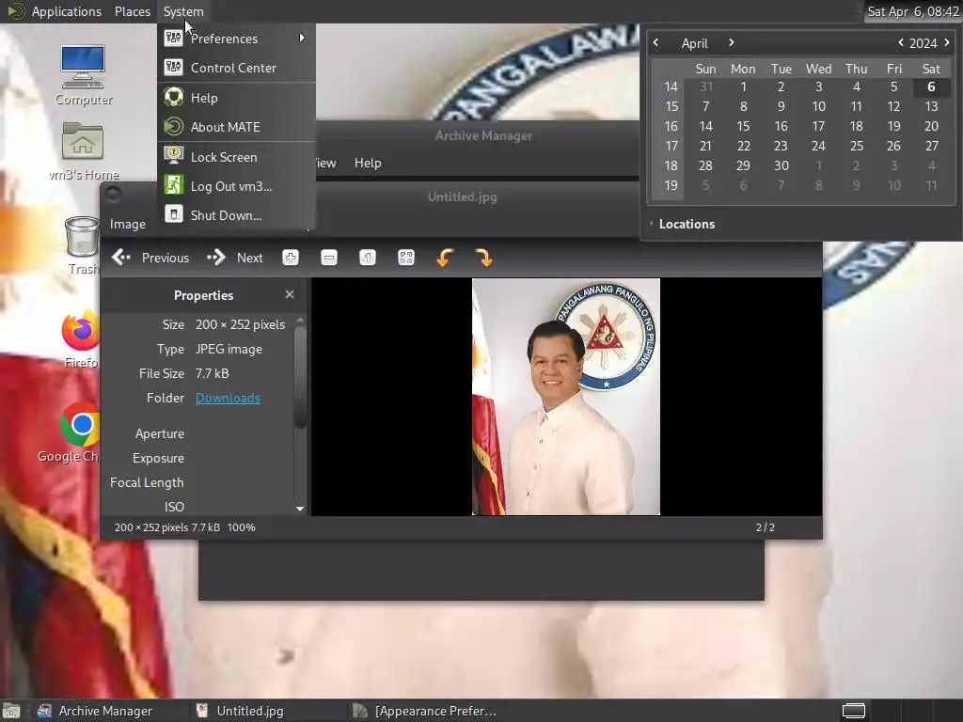Screen dimensions: 963x722
Task: Expand the Preferences submenu arrow
Action: (302, 38)
